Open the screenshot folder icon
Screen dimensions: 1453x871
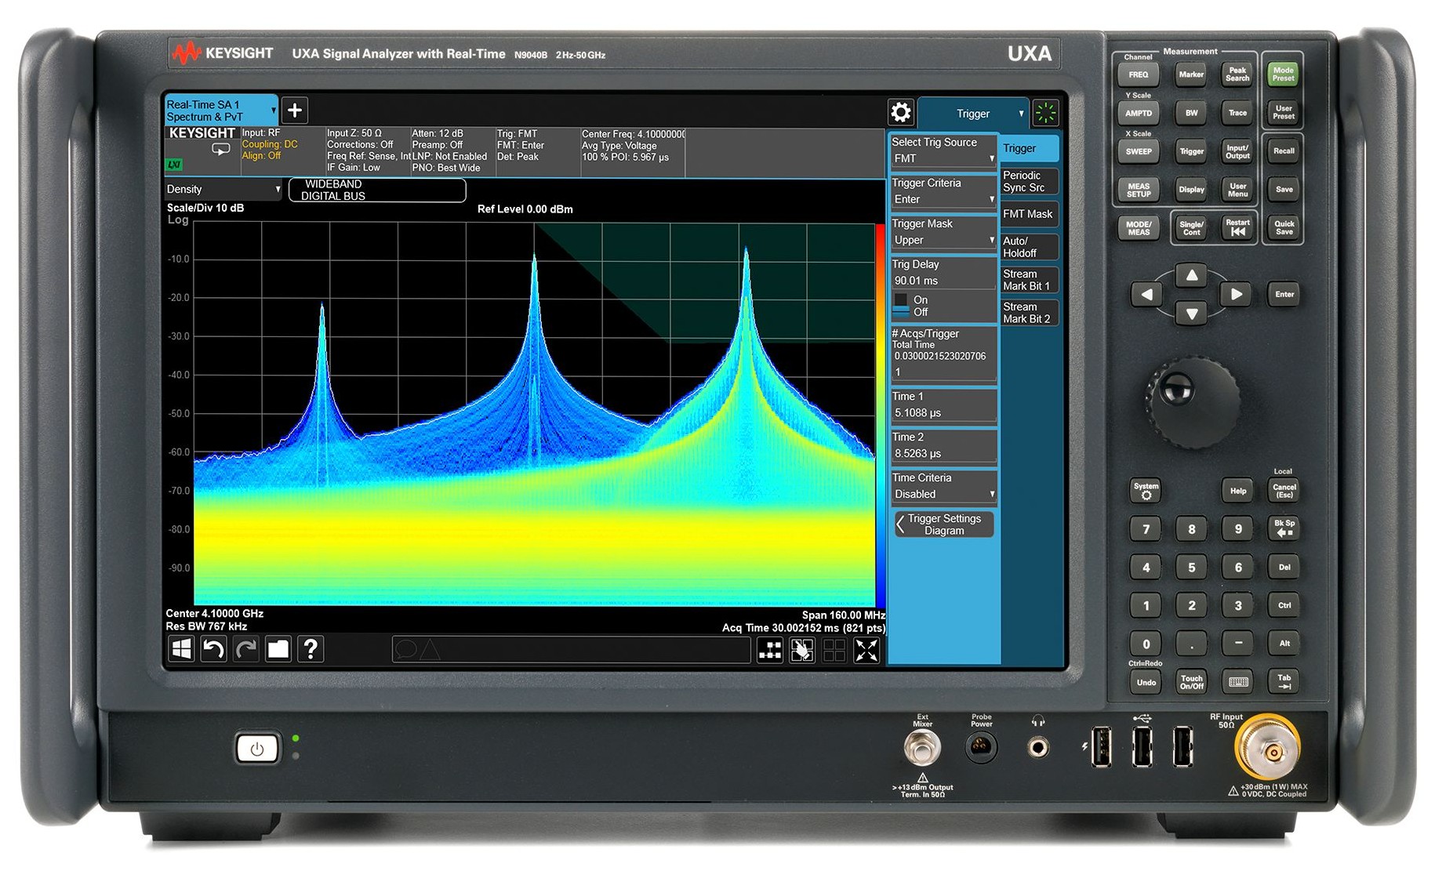click(278, 649)
